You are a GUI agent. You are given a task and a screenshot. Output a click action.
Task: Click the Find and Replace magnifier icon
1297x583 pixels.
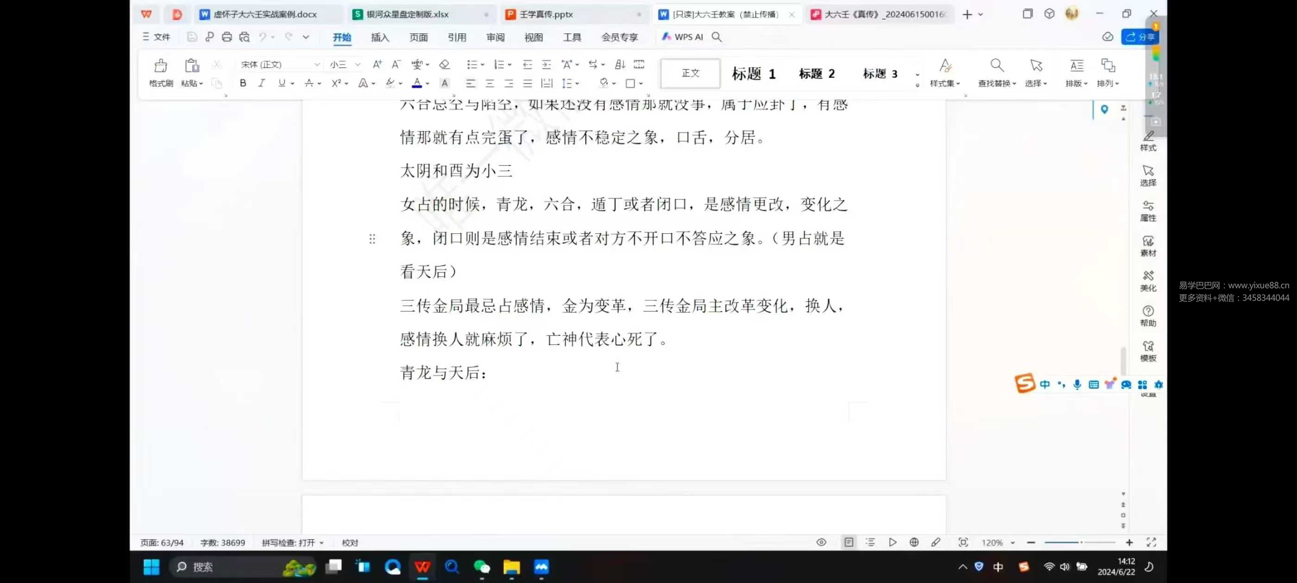[996, 66]
